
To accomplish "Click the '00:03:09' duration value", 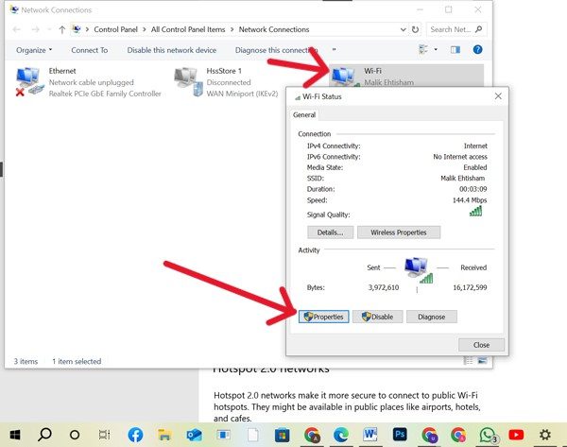I will 473,189.
